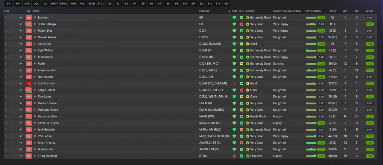383x165 pixels.
Task: Select the DMCL position slot button
Action: pyautogui.click(x=64, y=4)
